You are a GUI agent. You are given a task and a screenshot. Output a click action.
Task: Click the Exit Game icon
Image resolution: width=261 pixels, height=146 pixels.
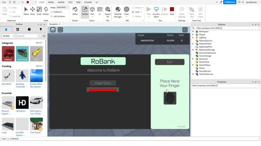(200, 12)
